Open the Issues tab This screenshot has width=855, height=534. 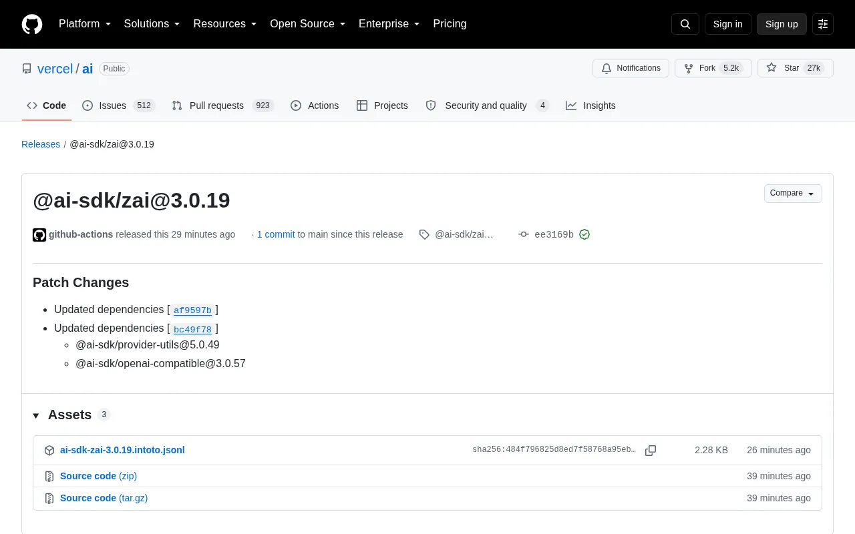[118, 105]
